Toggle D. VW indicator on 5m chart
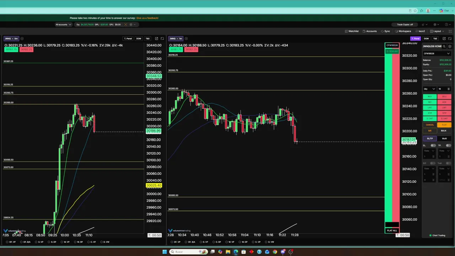This screenshot has height=256, width=455. (x=105, y=242)
